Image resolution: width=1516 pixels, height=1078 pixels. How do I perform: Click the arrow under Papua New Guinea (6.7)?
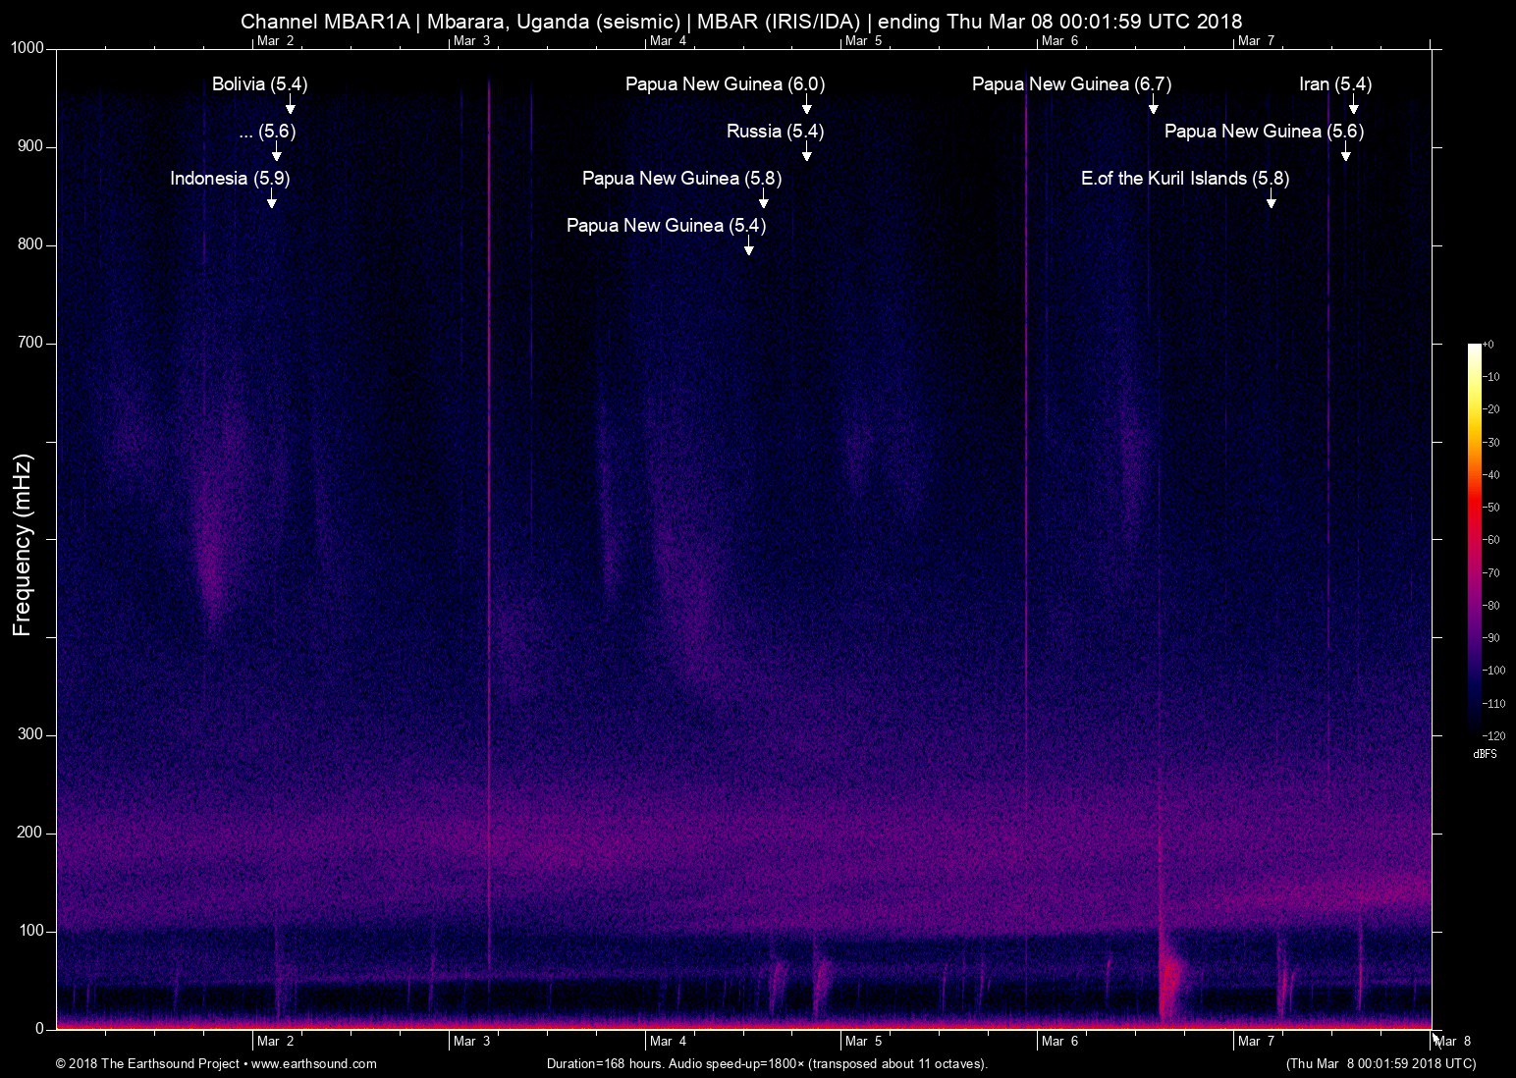tap(1154, 105)
